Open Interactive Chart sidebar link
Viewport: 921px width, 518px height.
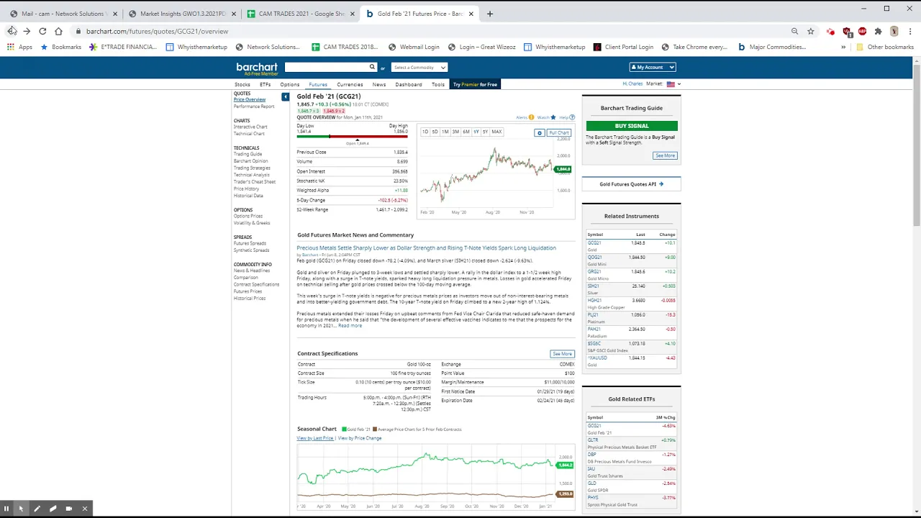coord(250,127)
